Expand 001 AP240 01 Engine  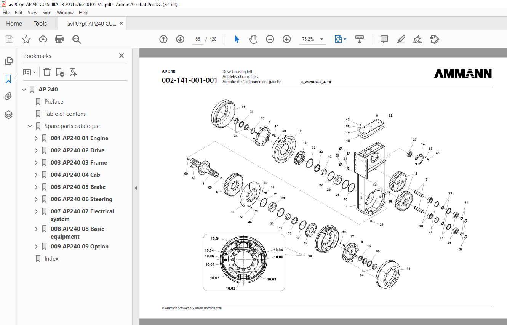click(36, 138)
